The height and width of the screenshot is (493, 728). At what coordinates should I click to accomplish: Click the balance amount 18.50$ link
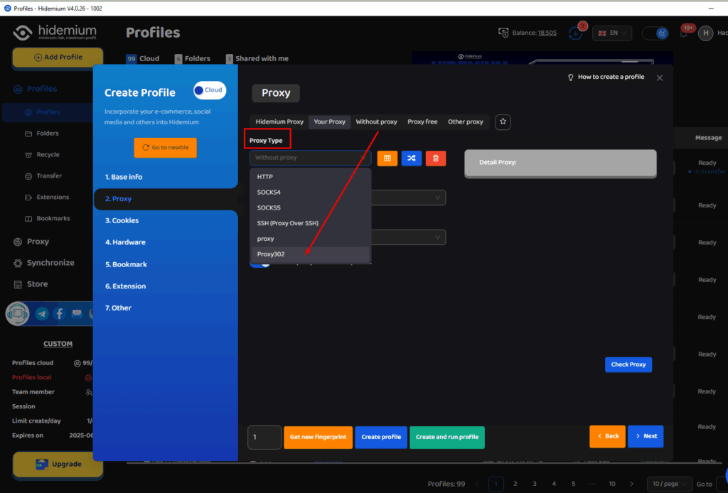547,33
